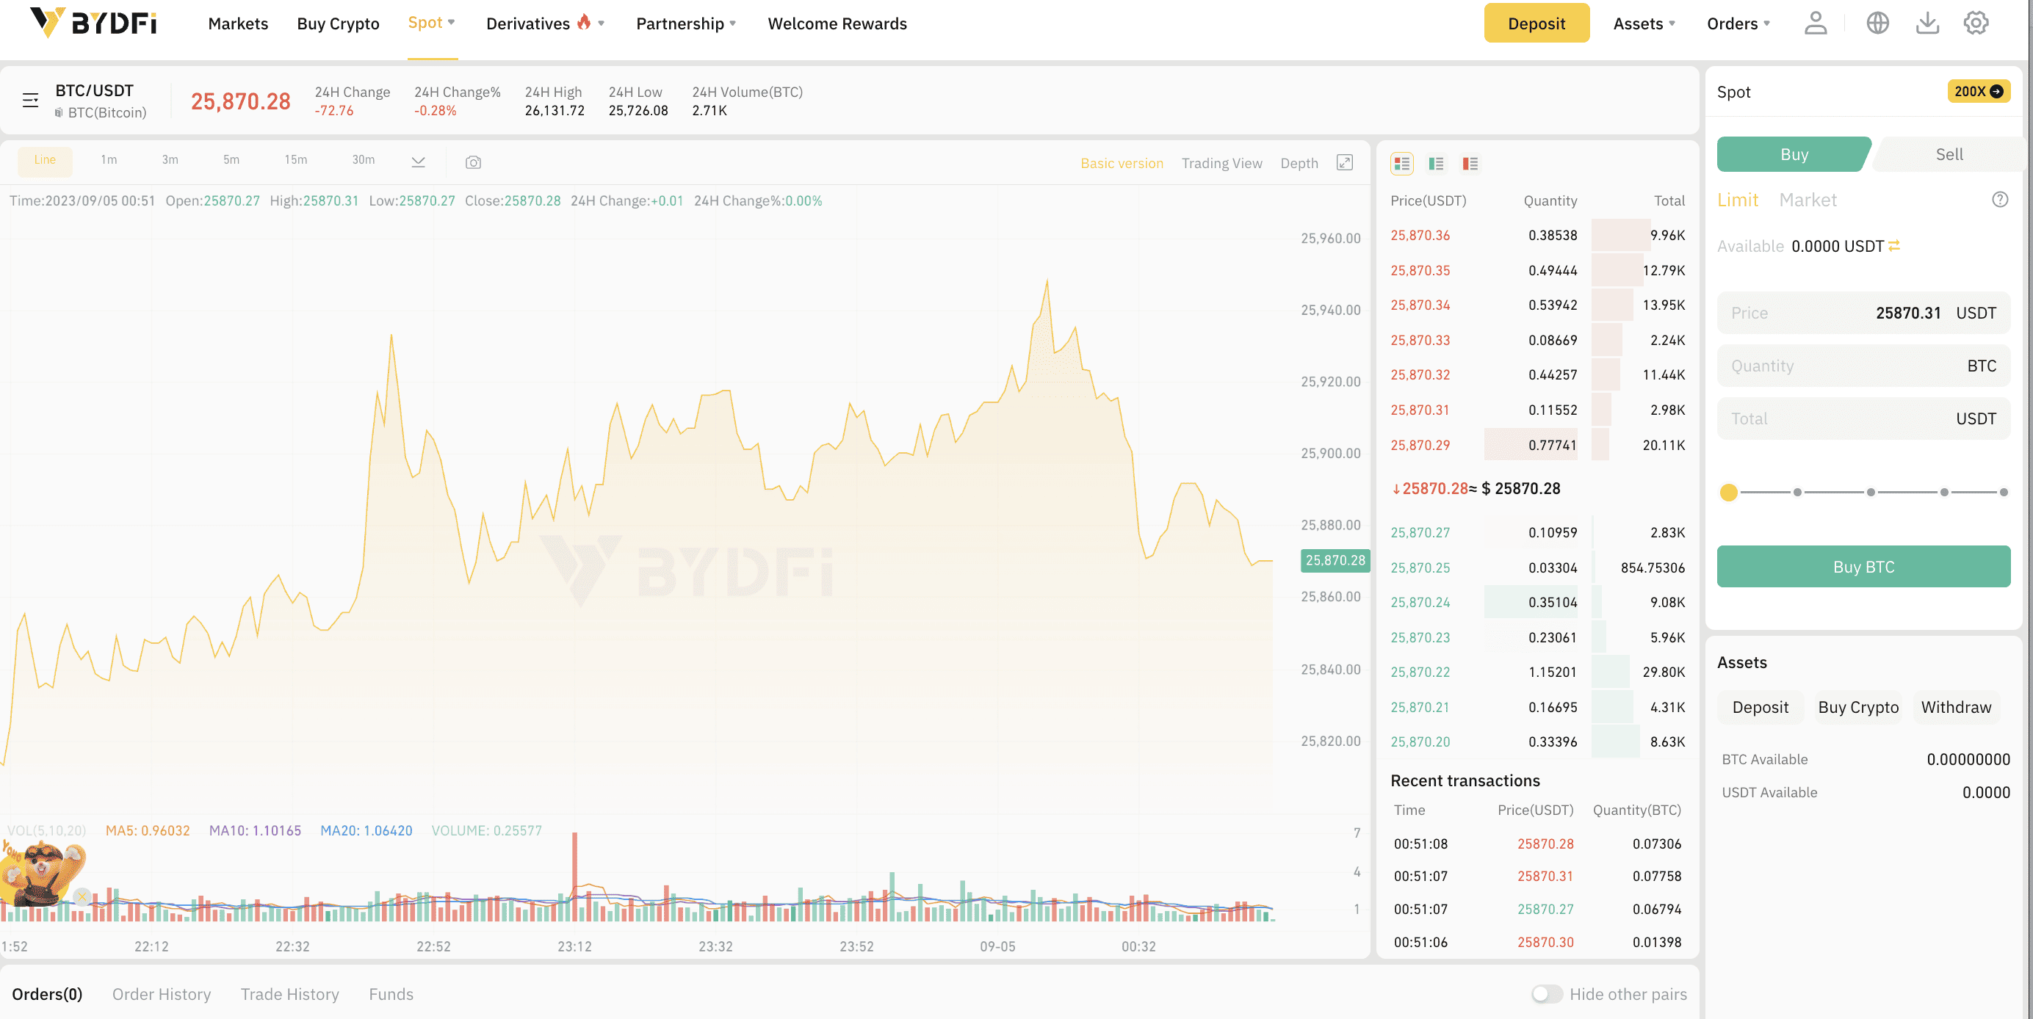Open the trading pair list menu icon
This screenshot has height=1019, width=2033.
pos(30,100)
